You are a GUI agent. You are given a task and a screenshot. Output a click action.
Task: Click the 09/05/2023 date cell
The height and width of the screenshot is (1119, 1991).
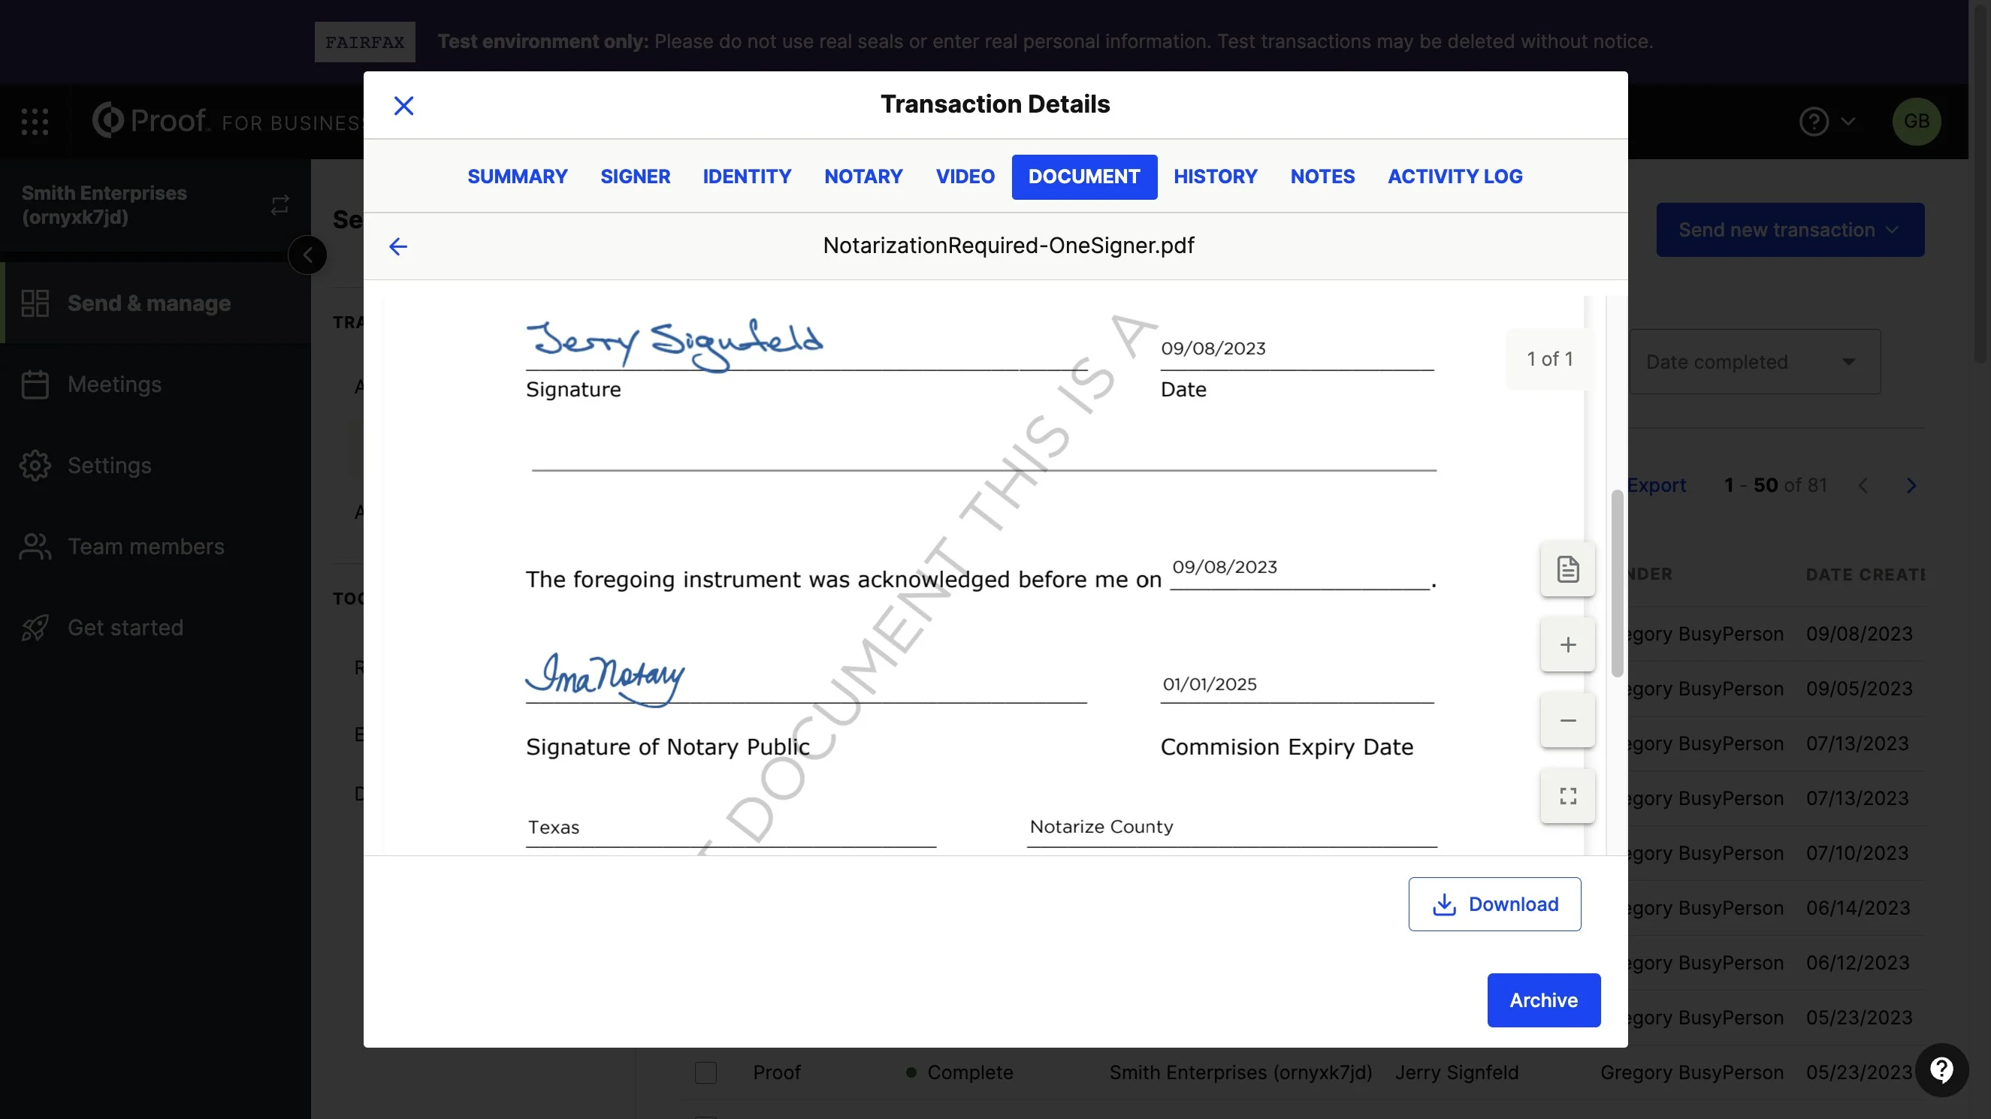[x=1859, y=689]
